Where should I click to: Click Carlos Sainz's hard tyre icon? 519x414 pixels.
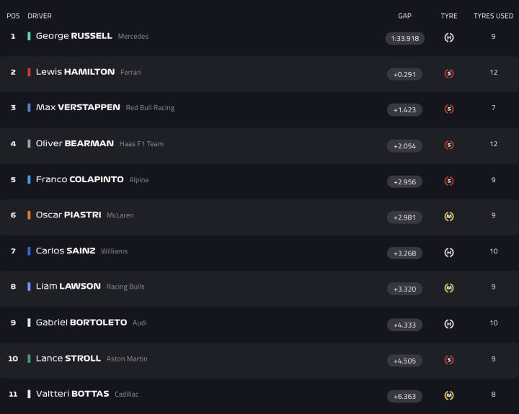point(449,253)
